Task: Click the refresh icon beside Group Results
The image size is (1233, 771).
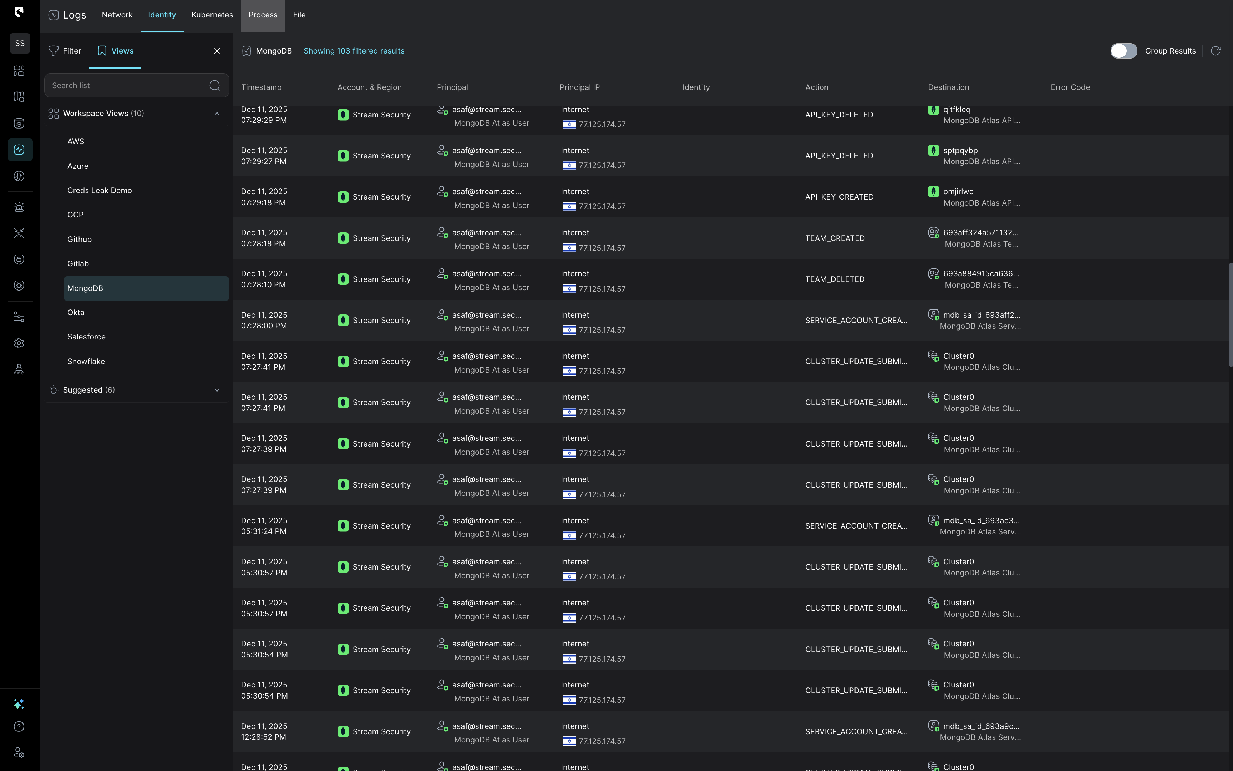Action: pyautogui.click(x=1216, y=51)
